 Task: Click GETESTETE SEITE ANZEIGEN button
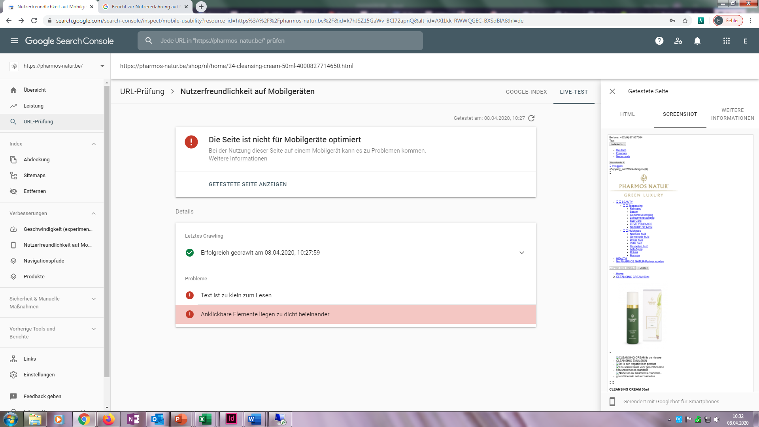click(x=248, y=185)
